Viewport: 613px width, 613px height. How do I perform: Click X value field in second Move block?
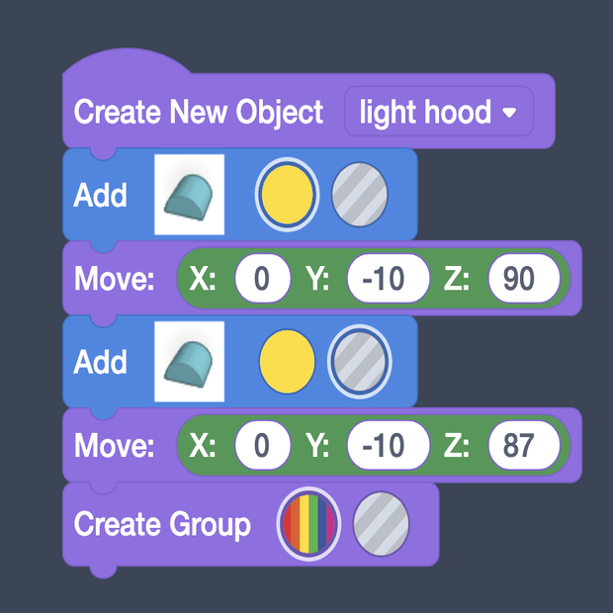pos(262,446)
